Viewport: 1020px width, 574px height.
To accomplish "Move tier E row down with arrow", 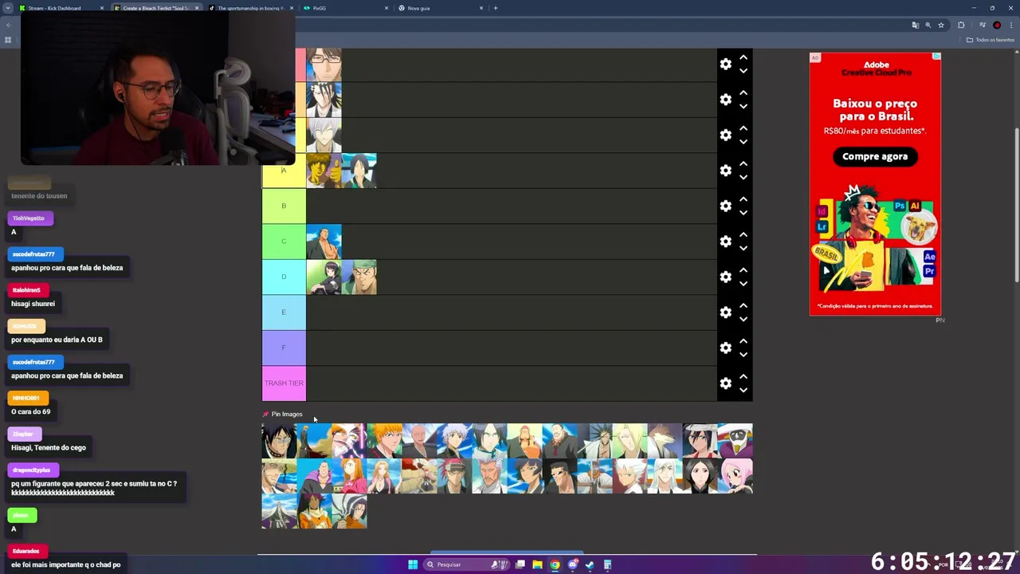I will 743,319.
